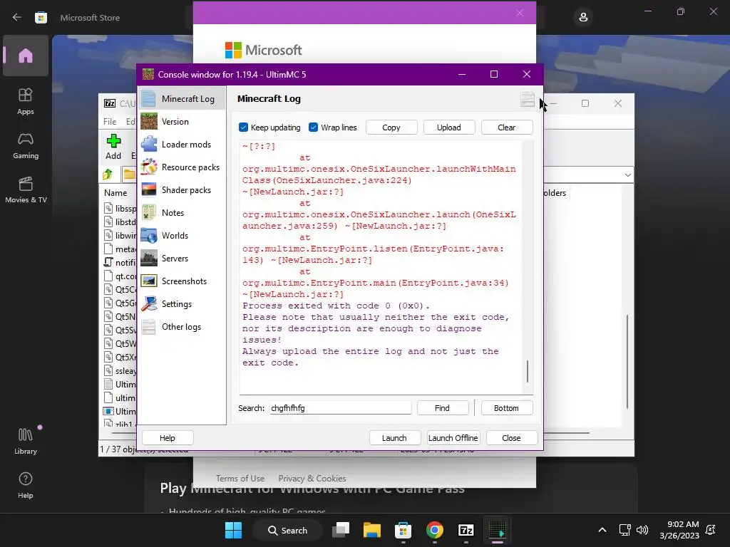Click Launch Offline button

(x=453, y=438)
